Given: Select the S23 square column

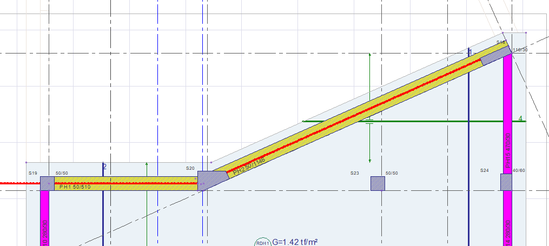Looking at the screenshot, I should [x=378, y=183].
